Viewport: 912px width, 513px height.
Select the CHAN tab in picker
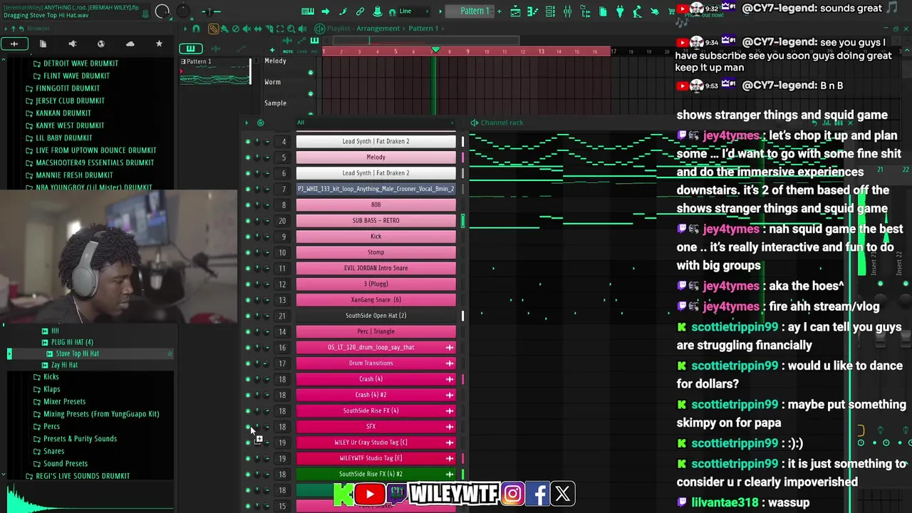coord(301,51)
